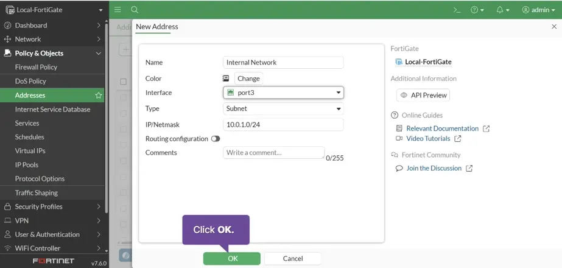Open the Join the Discussion link

pyautogui.click(x=434, y=168)
